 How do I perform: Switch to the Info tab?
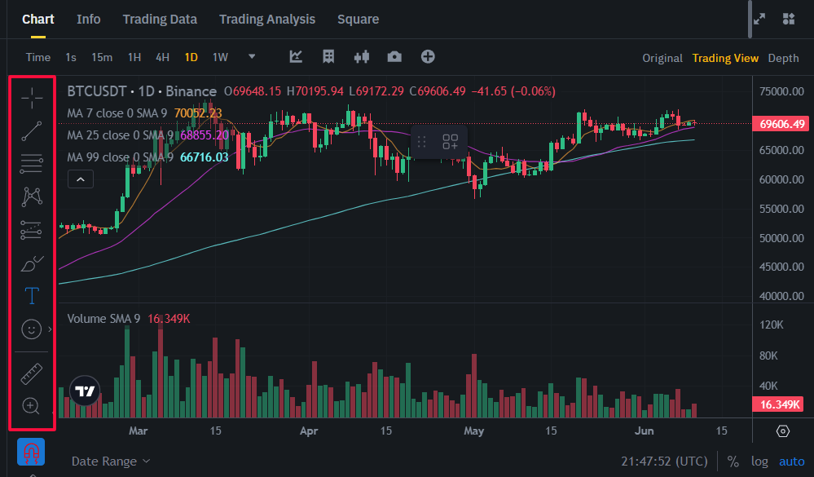[88, 20]
